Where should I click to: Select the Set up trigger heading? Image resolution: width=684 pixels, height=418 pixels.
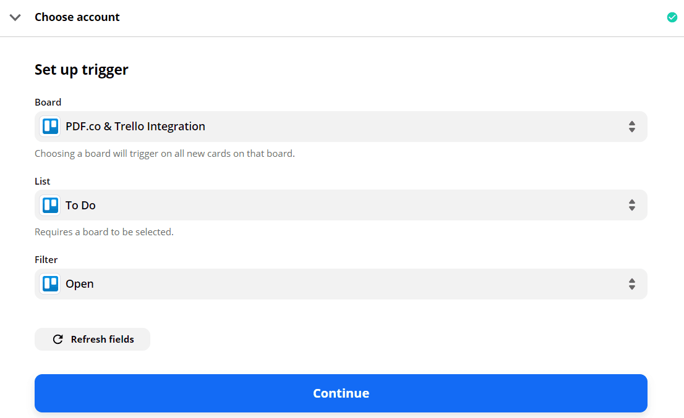81,69
